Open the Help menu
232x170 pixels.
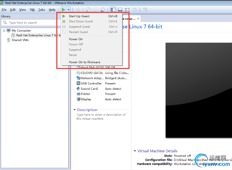52,10
